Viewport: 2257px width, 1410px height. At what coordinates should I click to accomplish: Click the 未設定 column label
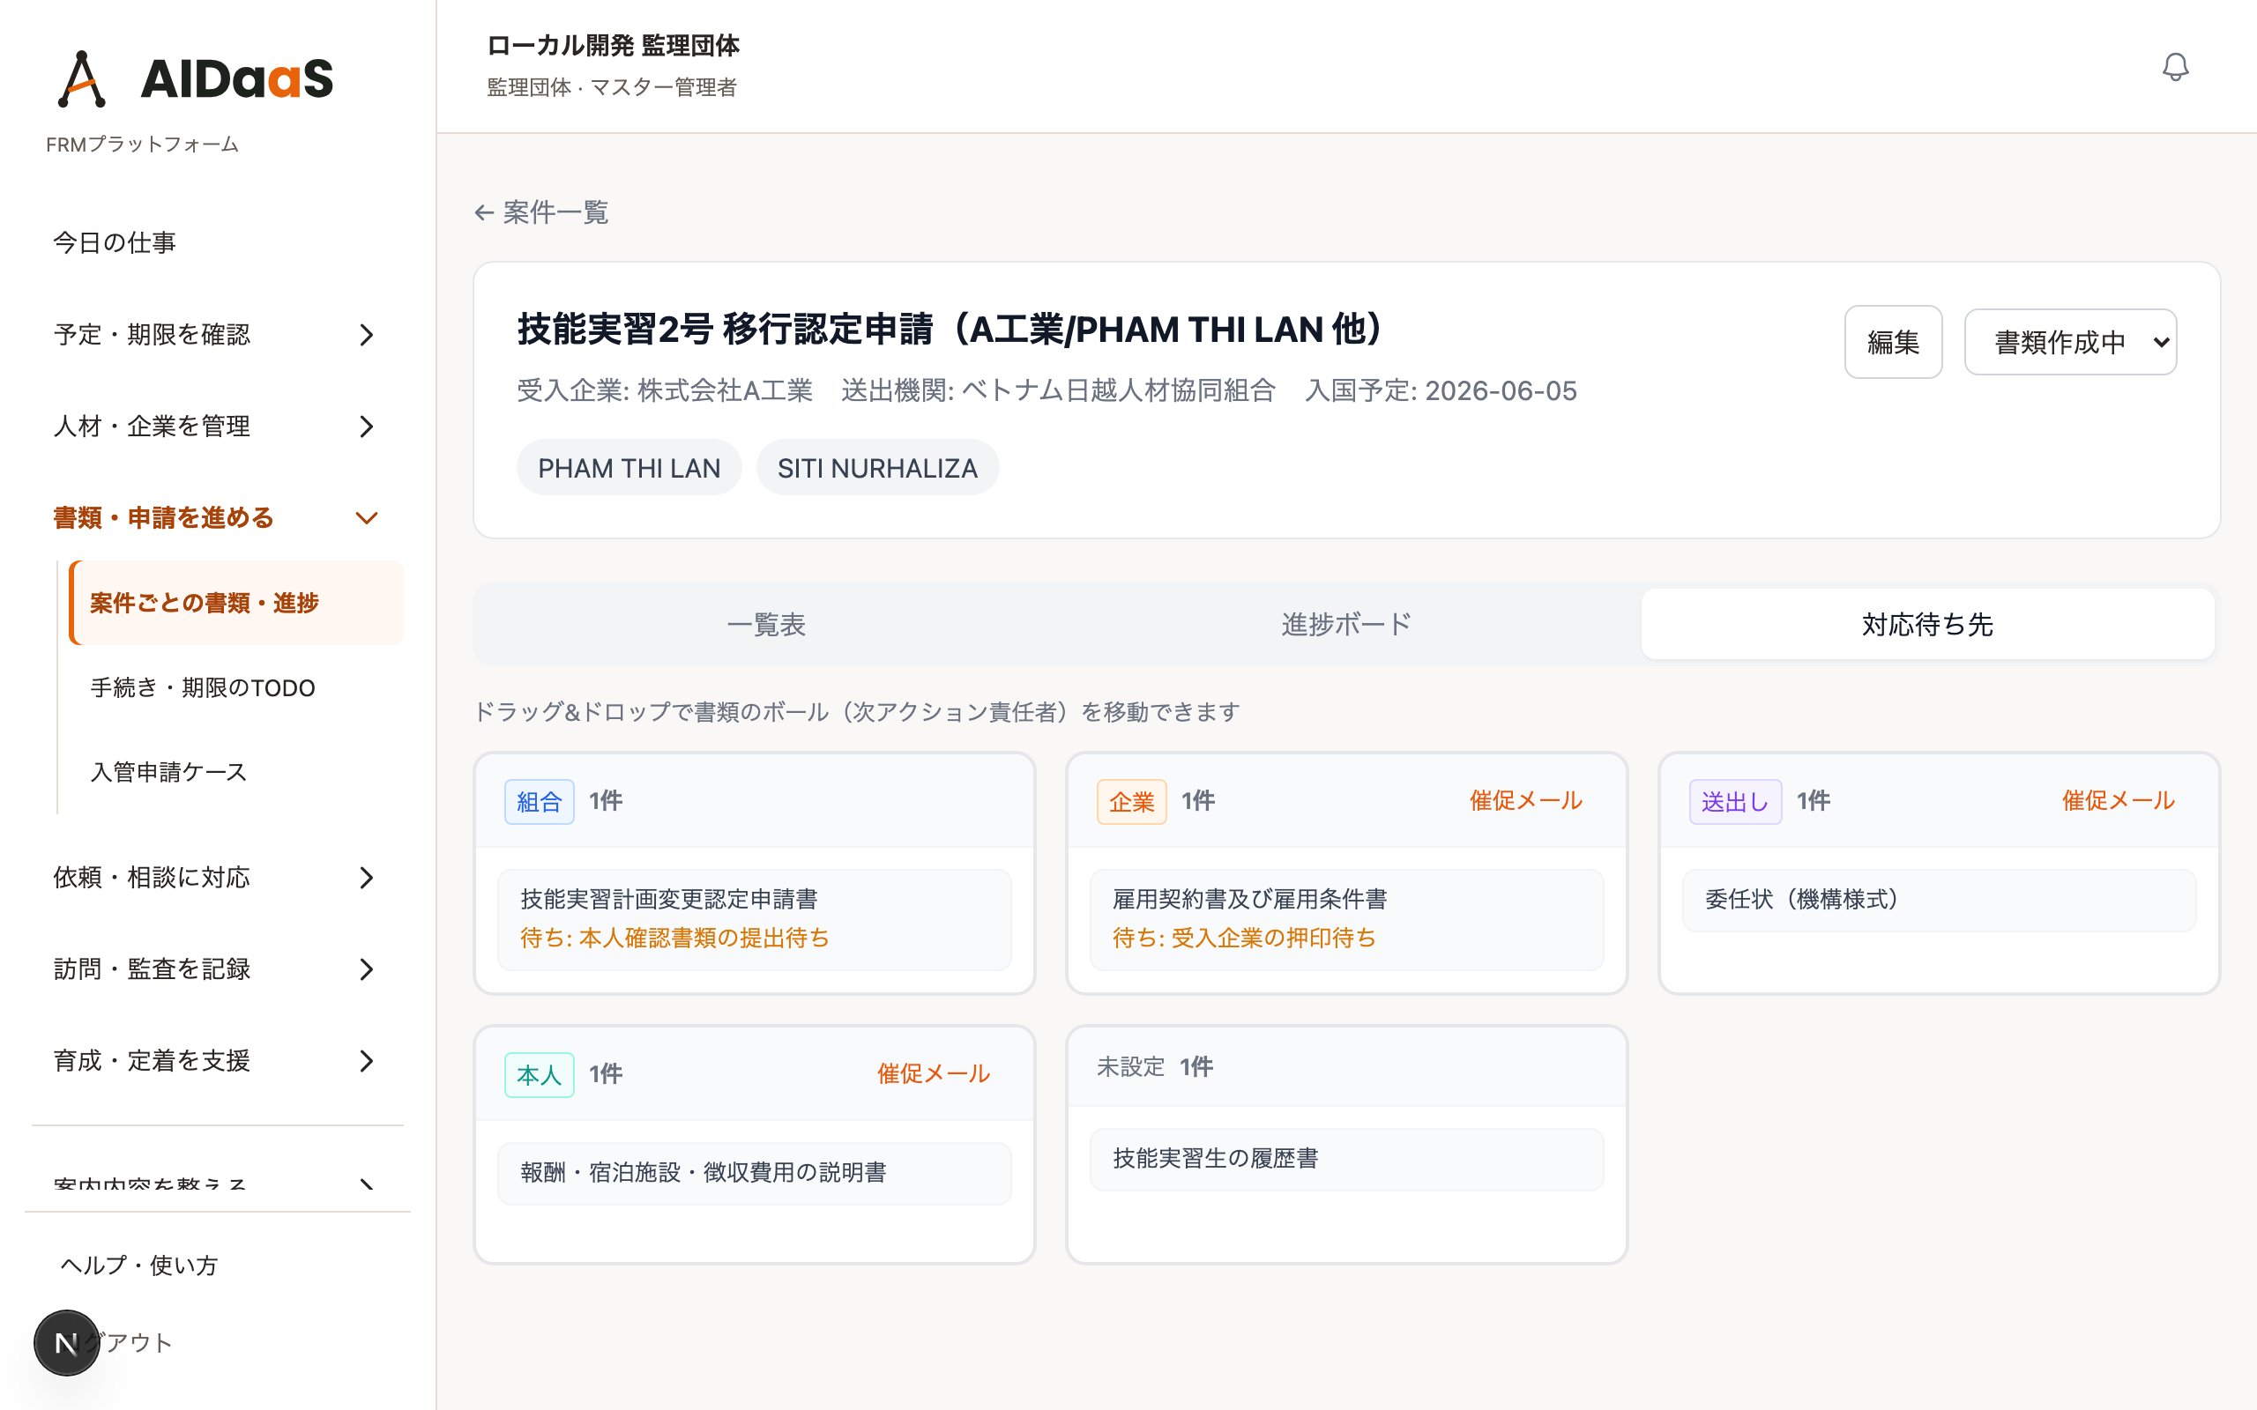(x=1130, y=1067)
